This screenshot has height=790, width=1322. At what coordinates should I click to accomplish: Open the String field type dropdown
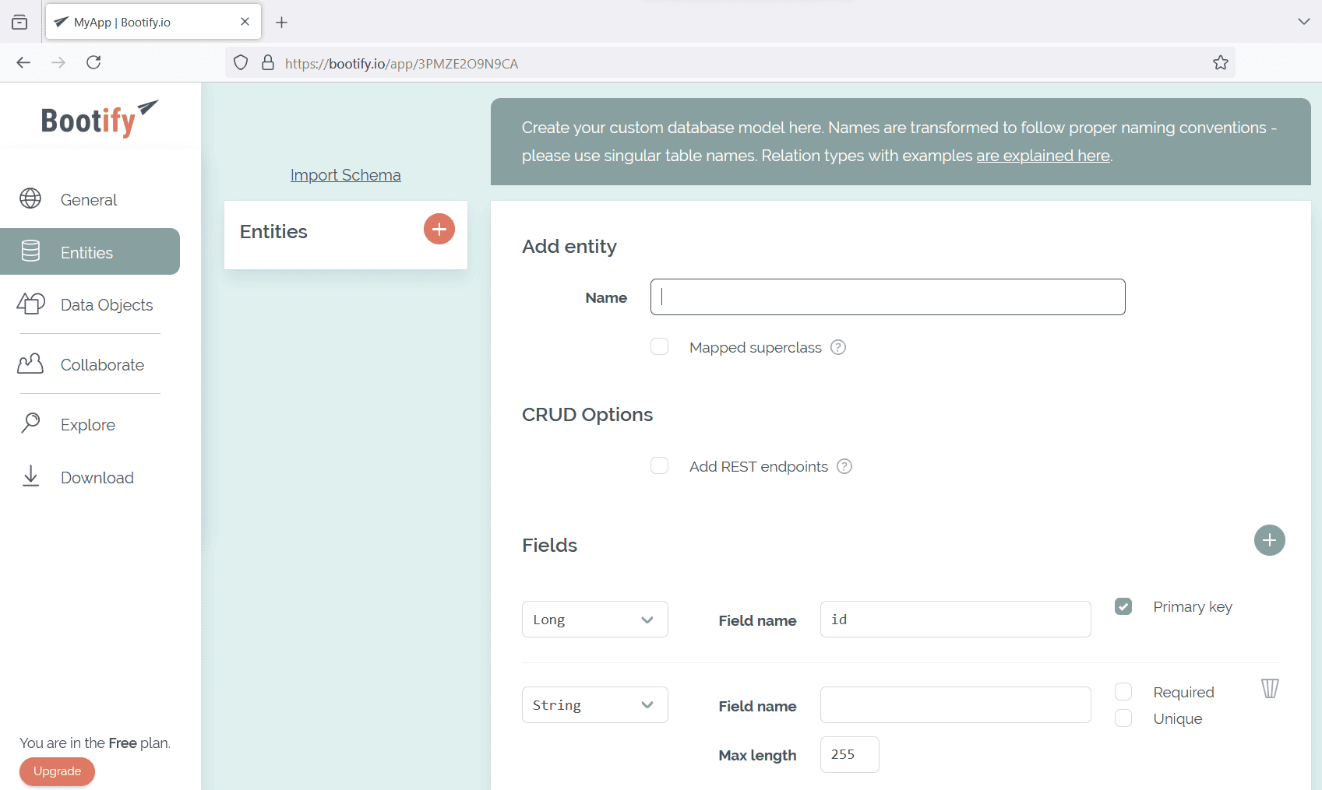tap(594, 705)
